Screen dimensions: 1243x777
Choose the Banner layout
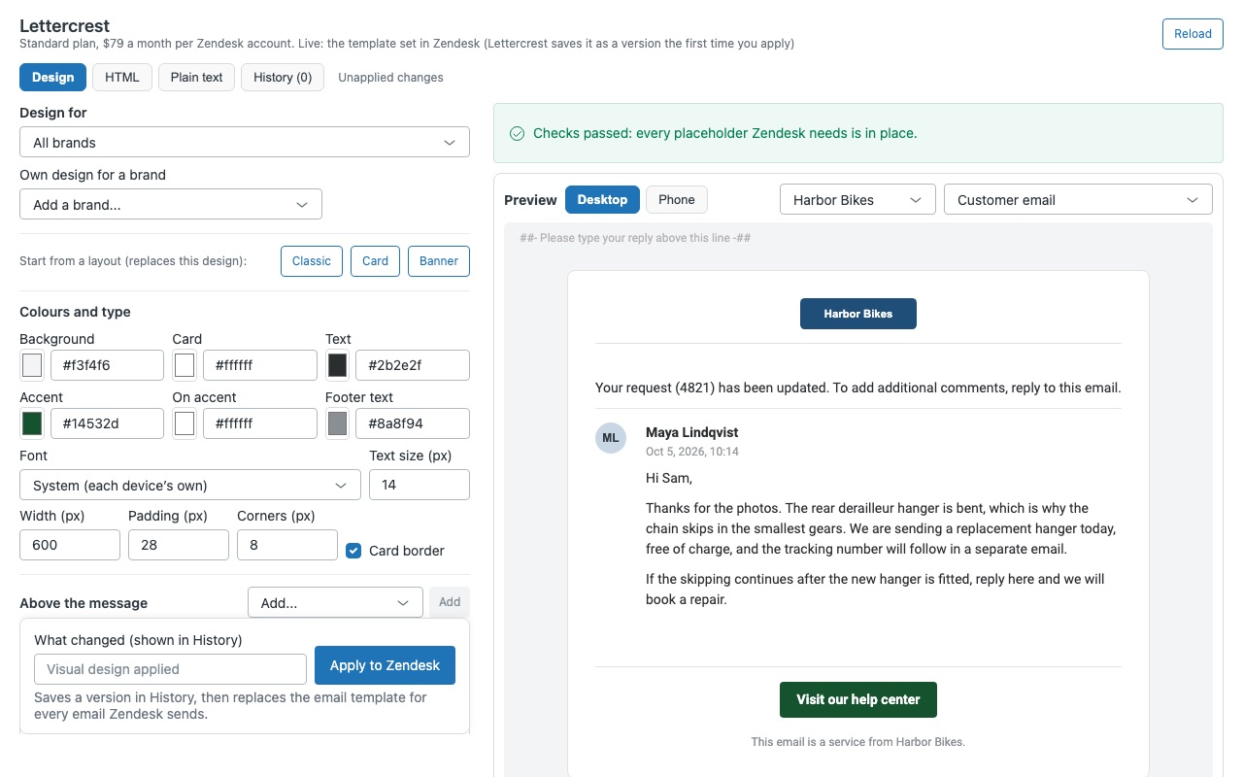[x=439, y=260]
